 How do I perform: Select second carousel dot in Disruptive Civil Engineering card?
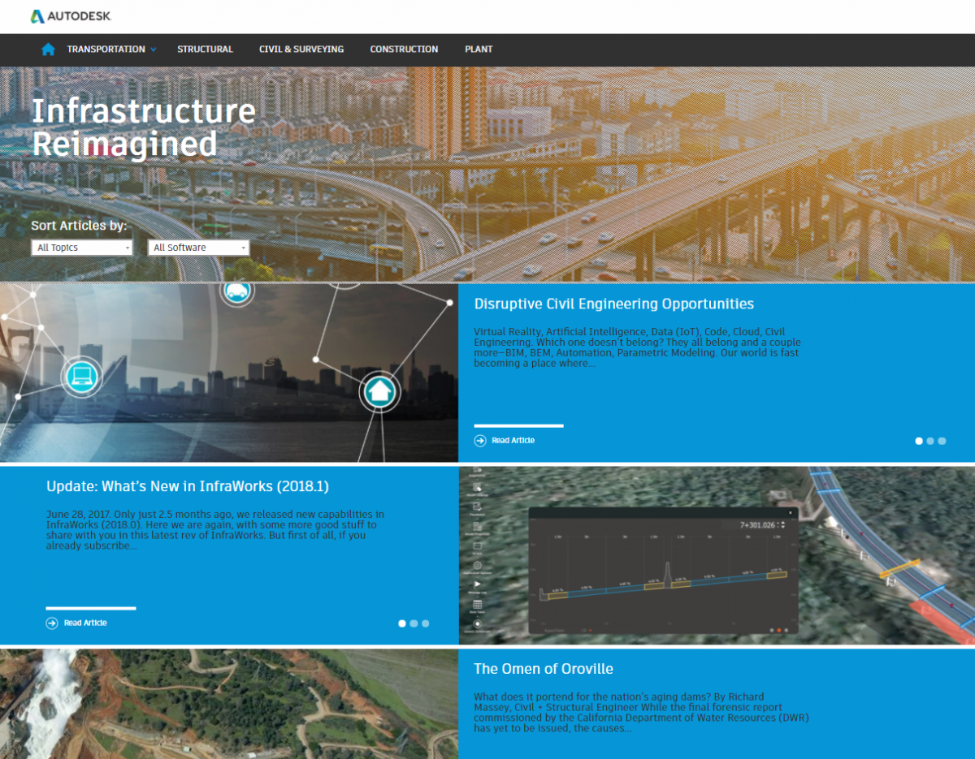[x=930, y=441]
